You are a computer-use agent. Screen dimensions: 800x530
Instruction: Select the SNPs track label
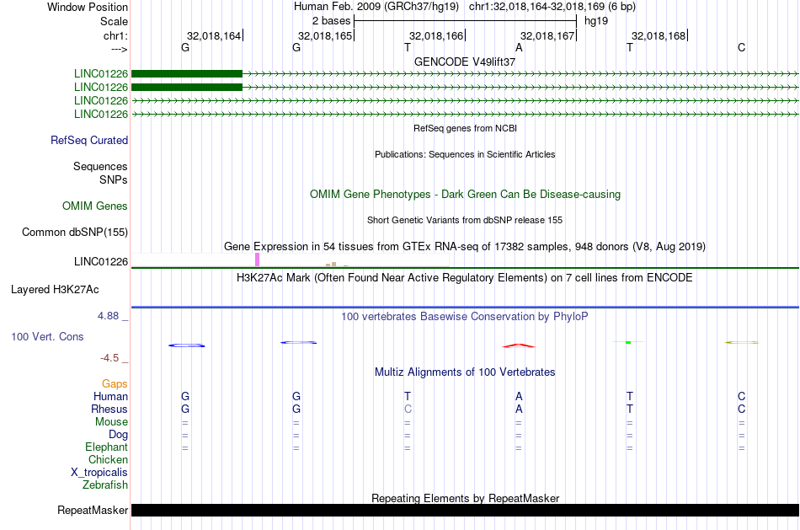click(114, 179)
